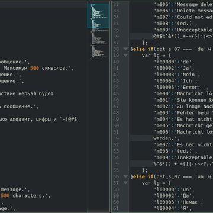Click line number 32 in the gutter
This screenshot has height=213, width=213.
[x=116, y=4]
